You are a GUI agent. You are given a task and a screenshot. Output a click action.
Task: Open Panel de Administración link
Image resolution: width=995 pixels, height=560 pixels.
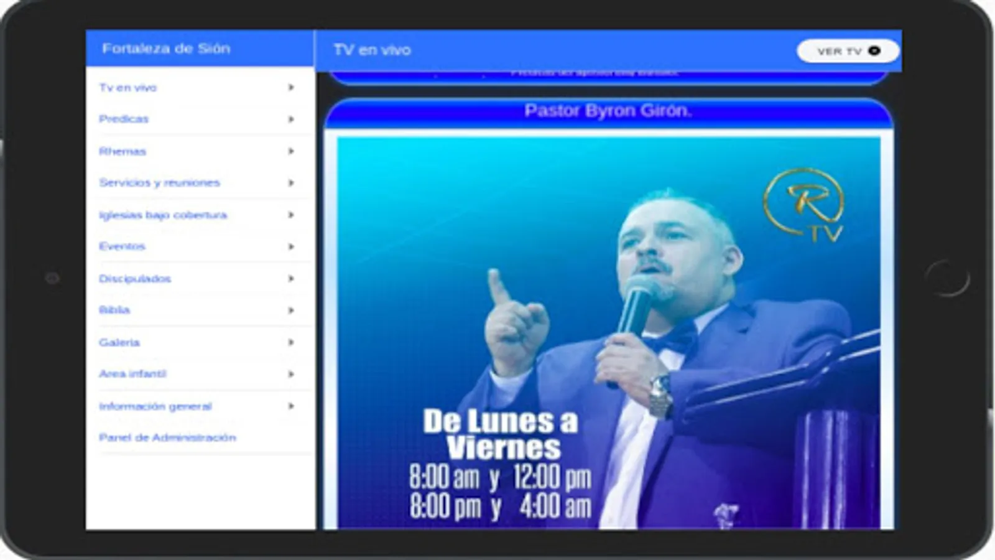pyautogui.click(x=199, y=438)
